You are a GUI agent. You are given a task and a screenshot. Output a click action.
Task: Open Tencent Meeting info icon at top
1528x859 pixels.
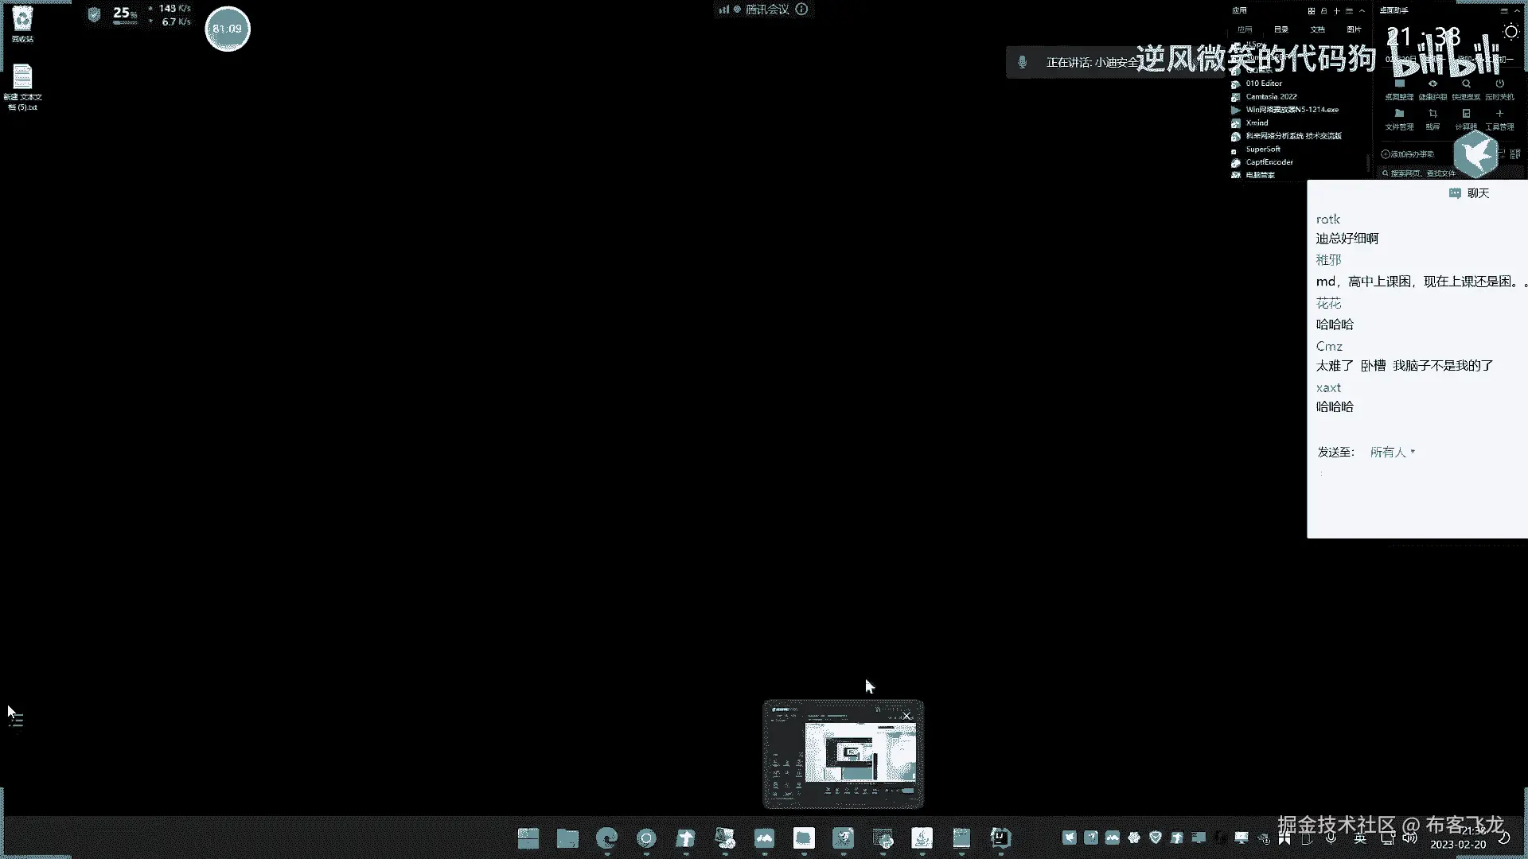point(802,10)
